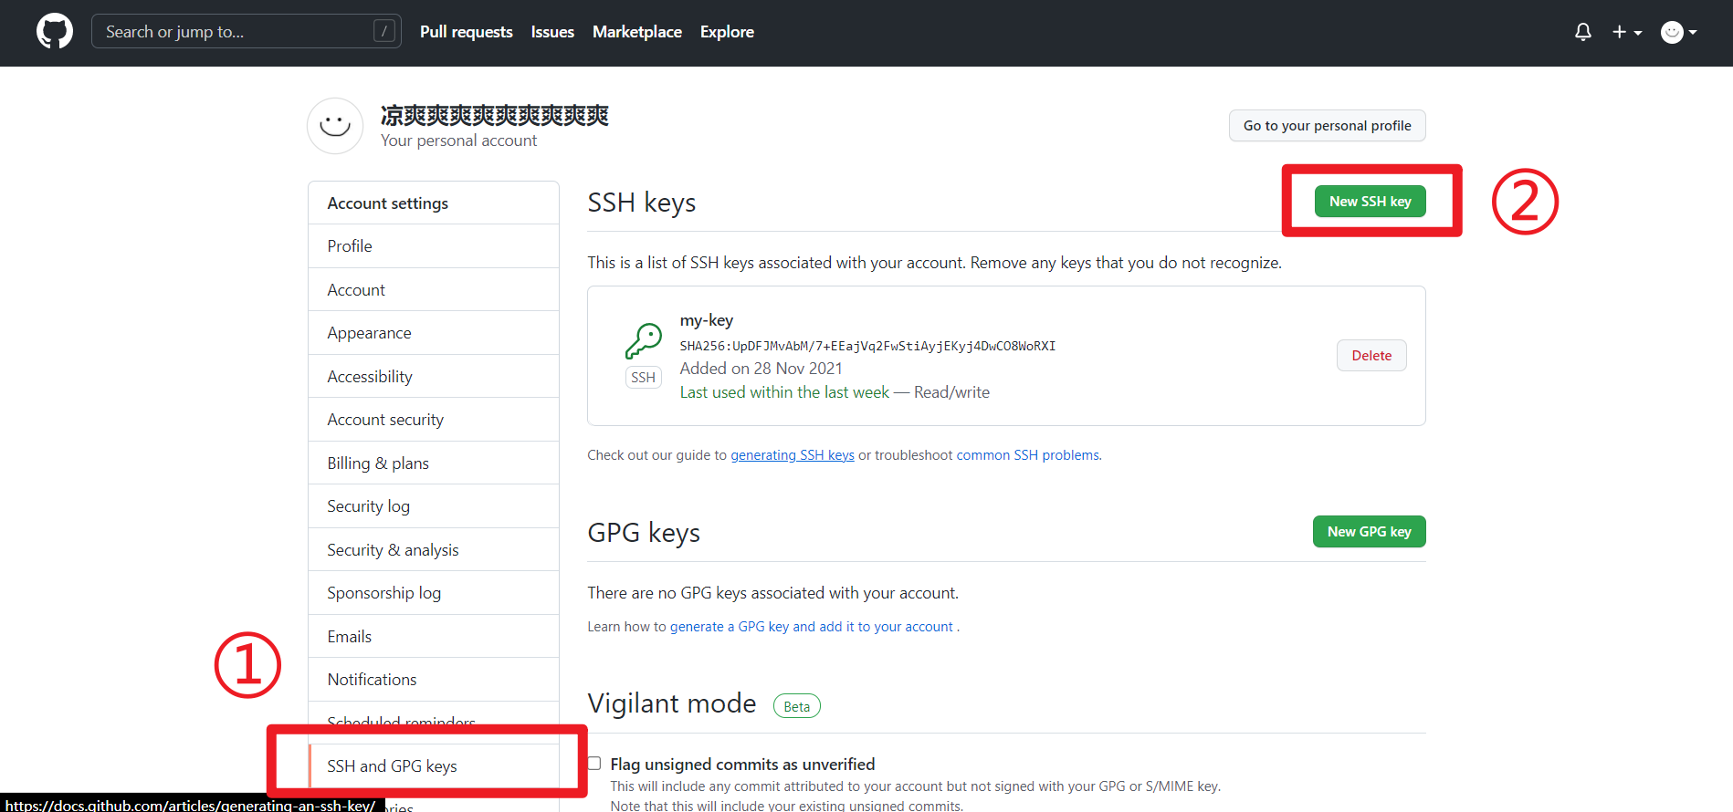Screen dimensions: 1733x812
Task: Expand the plus create-new menu
Action: point(1627,32)
